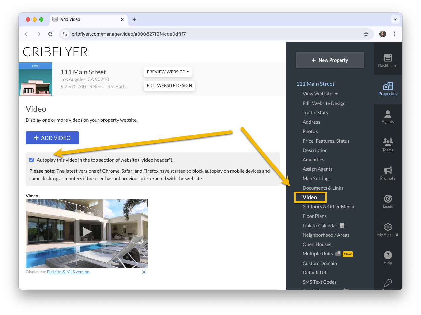
Task: Open the Promote megaphone icon
Action: (x=388, y=170)
